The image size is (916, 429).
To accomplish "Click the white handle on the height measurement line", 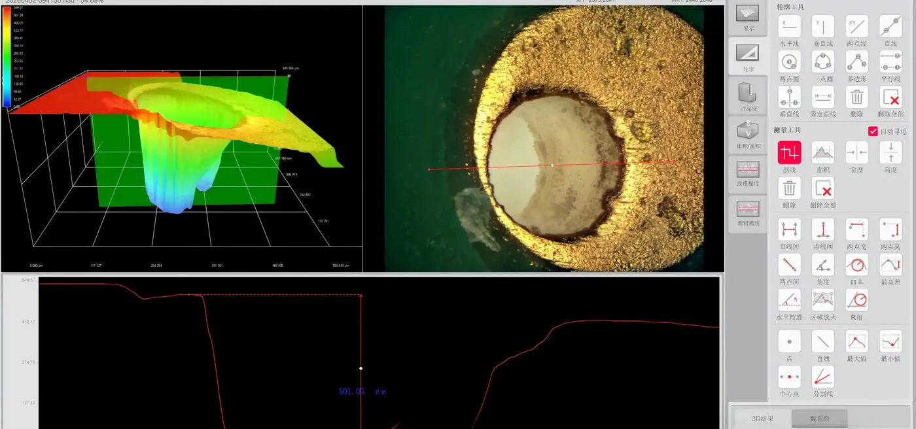I will (361, 368).
